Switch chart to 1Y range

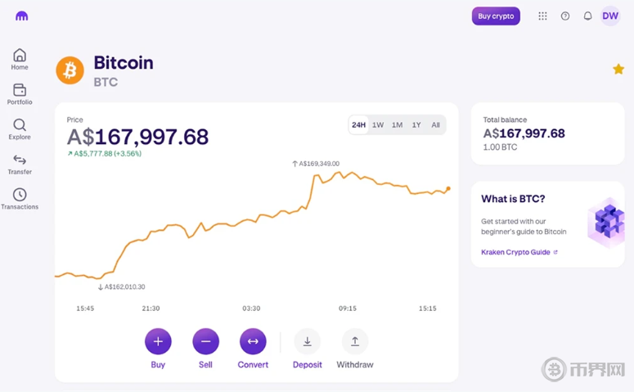tap(416, 125)
